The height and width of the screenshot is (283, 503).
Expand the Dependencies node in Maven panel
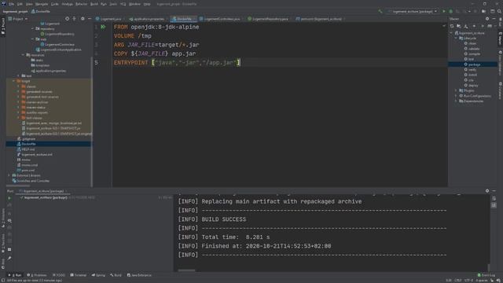[x=456, y=101]
